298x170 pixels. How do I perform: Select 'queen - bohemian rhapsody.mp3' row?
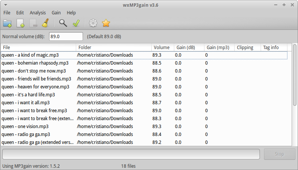pyautogui.click(x=144, y=63)
